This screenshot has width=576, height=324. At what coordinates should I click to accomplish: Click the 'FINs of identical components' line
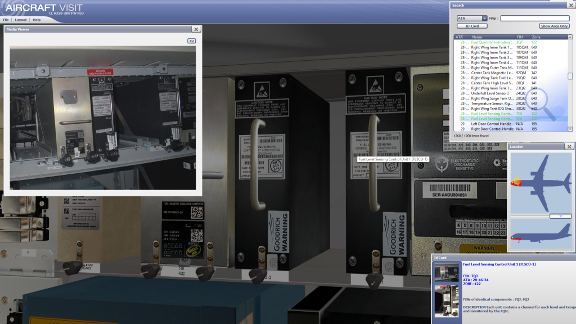496,299
